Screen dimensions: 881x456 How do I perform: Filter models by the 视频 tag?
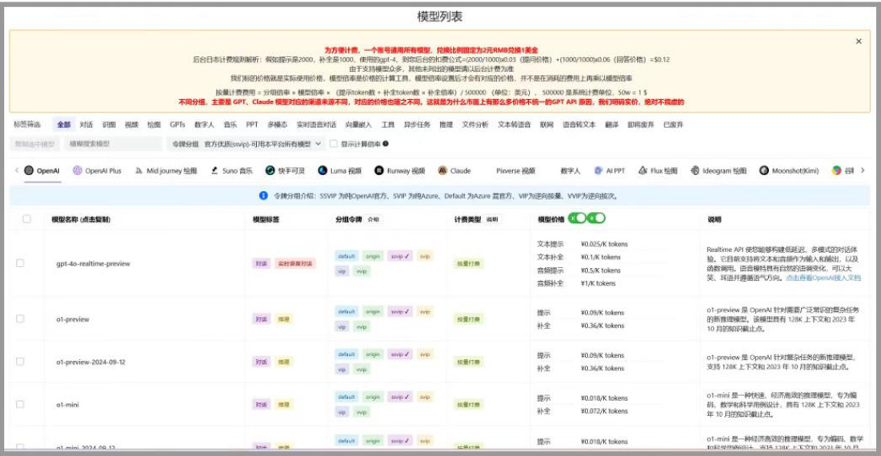(131, 125)
